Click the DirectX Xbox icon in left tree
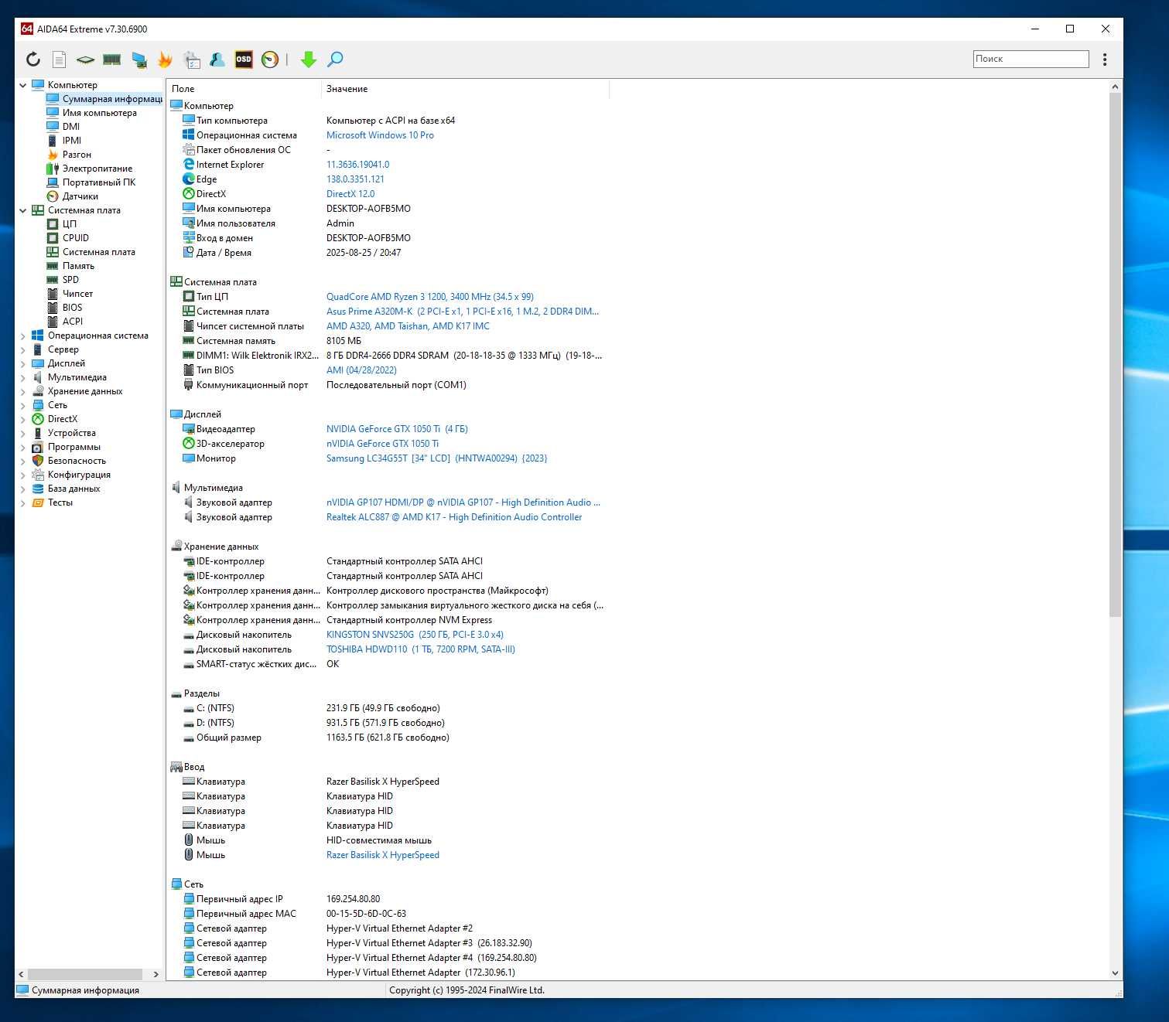 [x=38, y=419]
